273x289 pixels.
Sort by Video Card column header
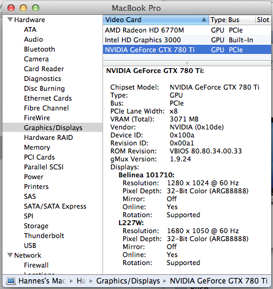(x=156, y=20)
